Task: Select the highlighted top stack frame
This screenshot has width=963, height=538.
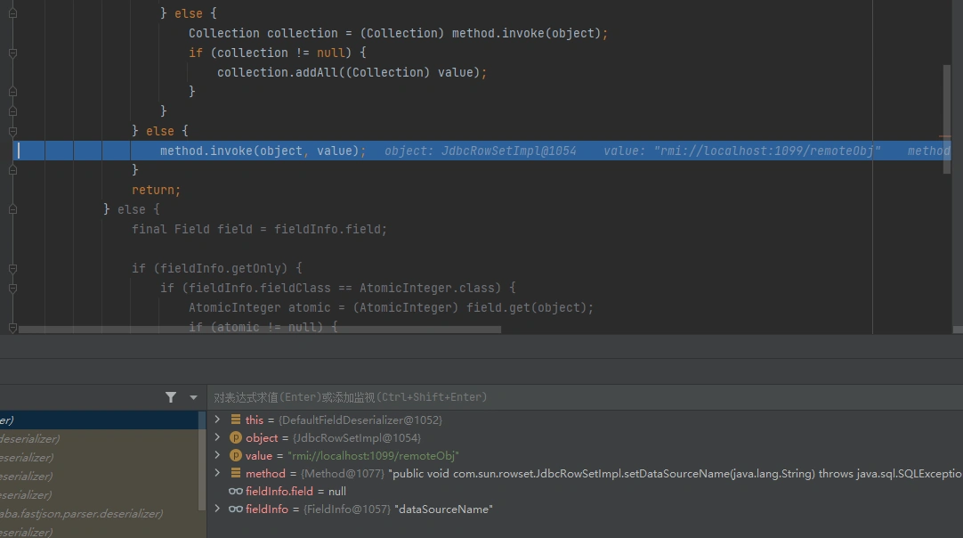Action: [x=98, y=420]
